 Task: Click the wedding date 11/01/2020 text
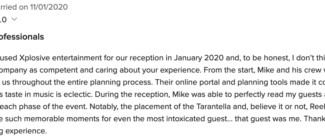coord(49,7)
